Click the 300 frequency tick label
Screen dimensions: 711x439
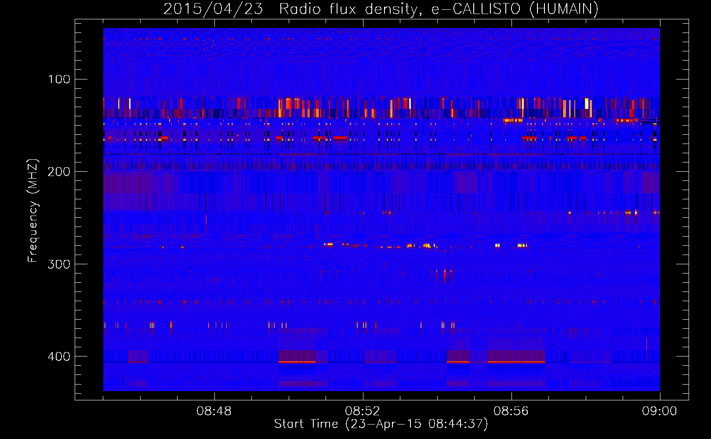coord(59,264)
